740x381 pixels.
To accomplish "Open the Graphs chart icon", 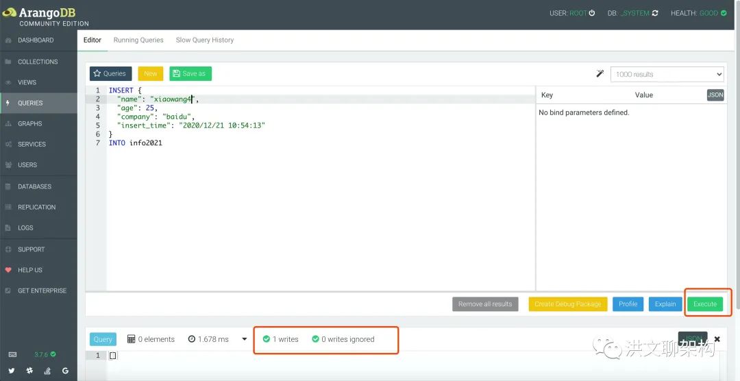I will (8, 123).
